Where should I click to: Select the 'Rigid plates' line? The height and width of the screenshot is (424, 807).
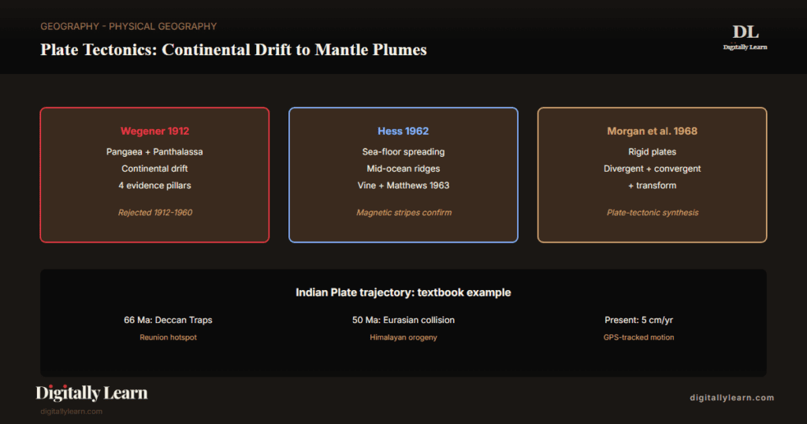(652, 152)
